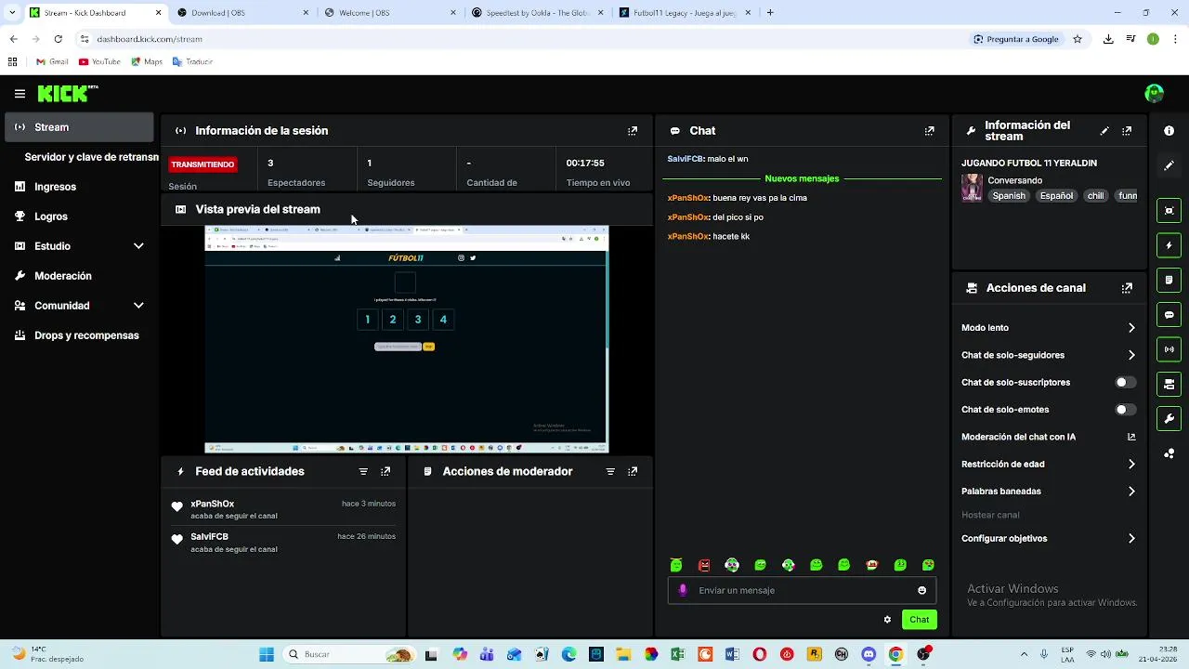Click the info icon in right rail

coord(1169,131)
